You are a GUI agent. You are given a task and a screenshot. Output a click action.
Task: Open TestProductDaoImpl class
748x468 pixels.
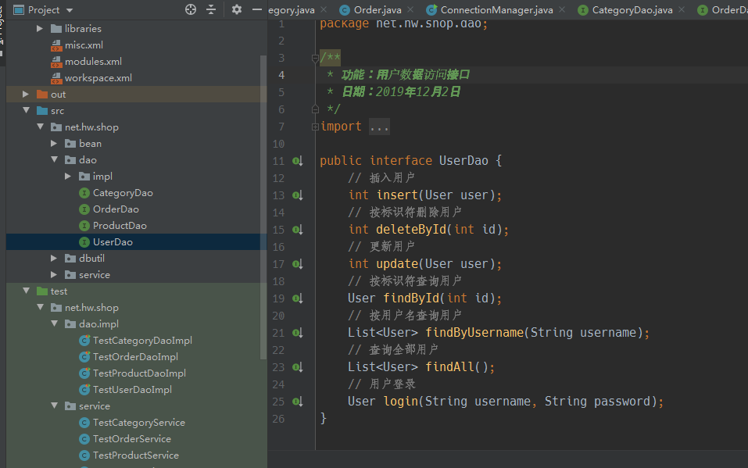139,373
